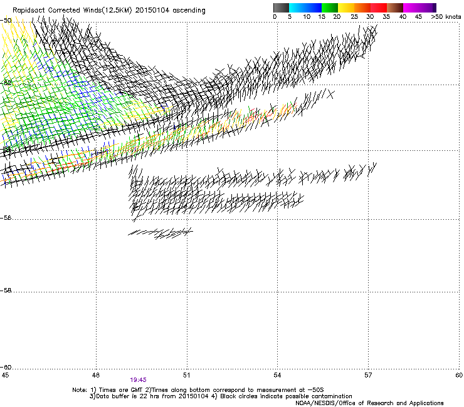
Task: Click the green 15-20 knots legend segment
Action: (x=330, y=8)
